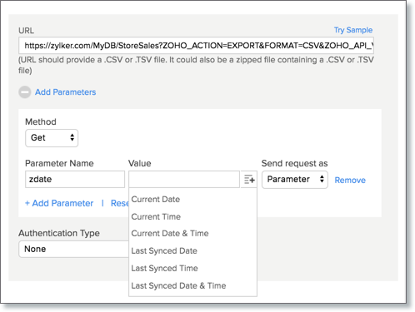Screen dimensions: 415x312
Task: Click Method dropdown stepper arrows
Action: 72,137
